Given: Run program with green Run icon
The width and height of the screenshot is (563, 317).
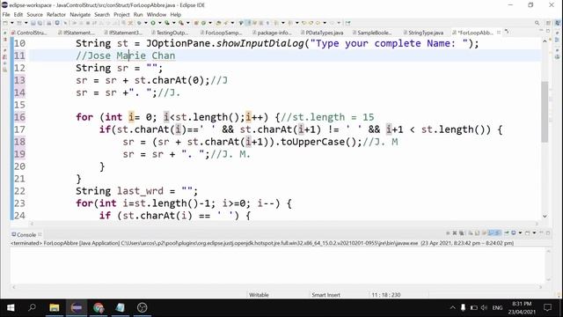Looking at the screenshot, I should click(x=153, y=23).
